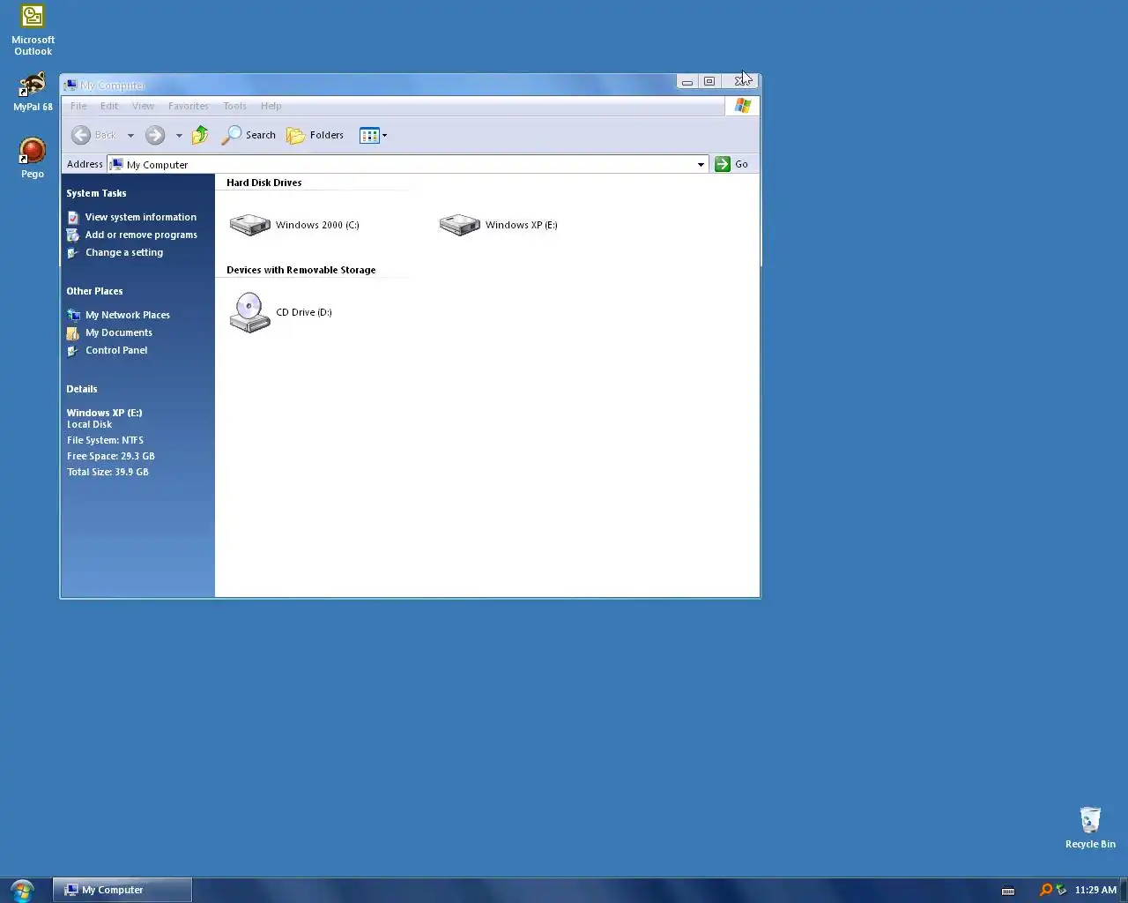
Task: Click the My Computer taskbar button
Action: pos(122,890)
